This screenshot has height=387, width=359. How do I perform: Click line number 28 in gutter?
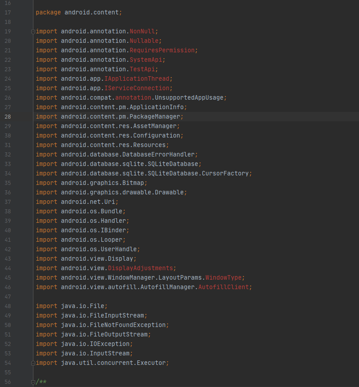pos(8,117)
